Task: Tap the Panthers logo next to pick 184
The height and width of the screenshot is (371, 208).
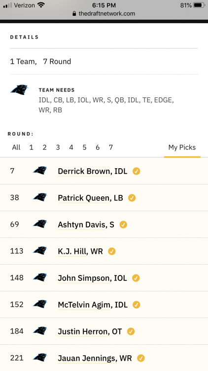Action: [40, 331]
